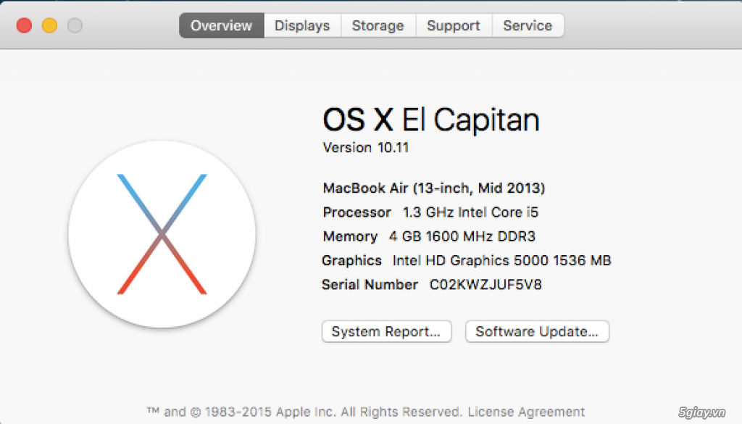This screenshot has height=424, width=742.
Task: Go to the Support tab
Action: click(454, 25)
